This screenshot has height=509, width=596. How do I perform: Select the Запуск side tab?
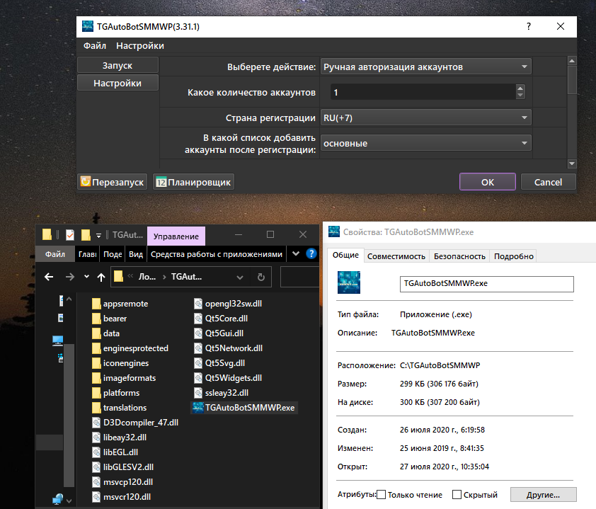[118, 65]
